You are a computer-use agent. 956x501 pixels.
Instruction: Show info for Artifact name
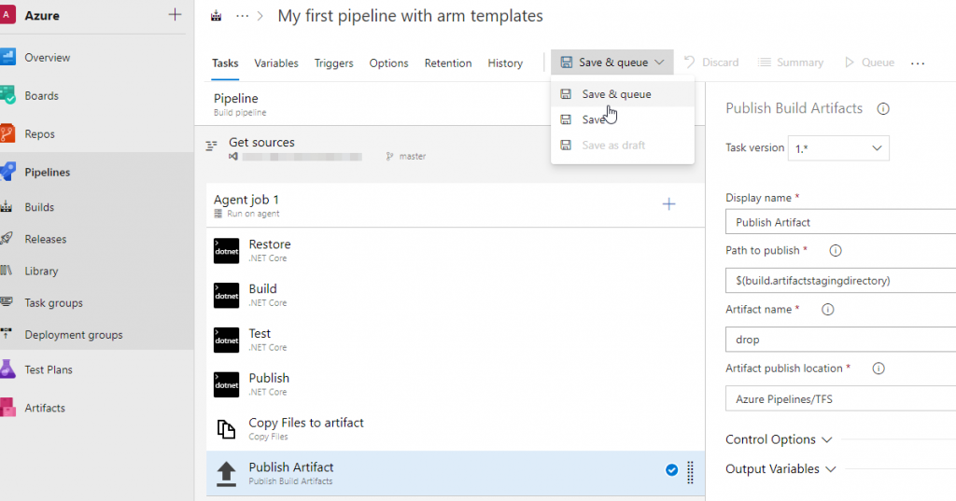click(827, 310)
